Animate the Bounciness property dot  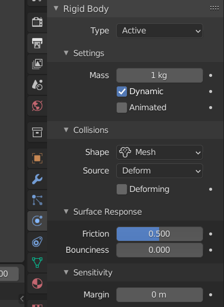point(211,250)
